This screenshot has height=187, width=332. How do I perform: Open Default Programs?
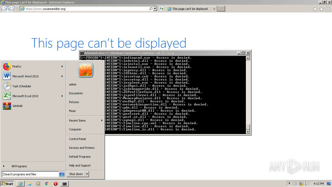point(80,157)
